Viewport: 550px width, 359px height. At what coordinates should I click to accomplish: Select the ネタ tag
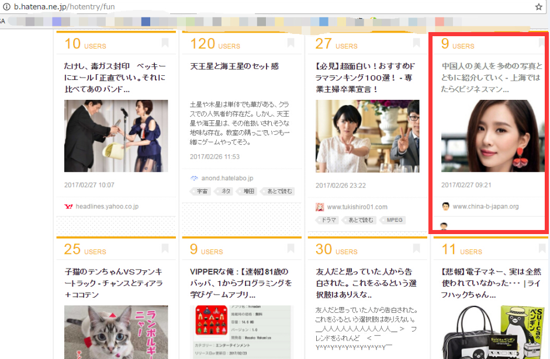[224, 191]
